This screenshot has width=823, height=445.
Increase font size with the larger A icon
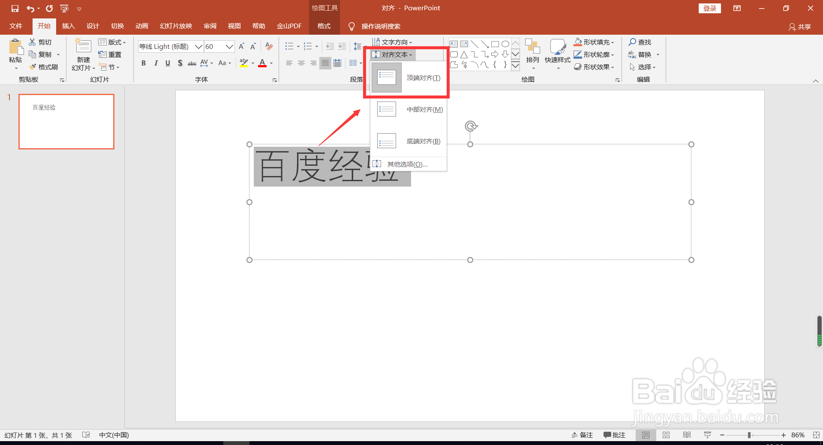click(242, 46)
